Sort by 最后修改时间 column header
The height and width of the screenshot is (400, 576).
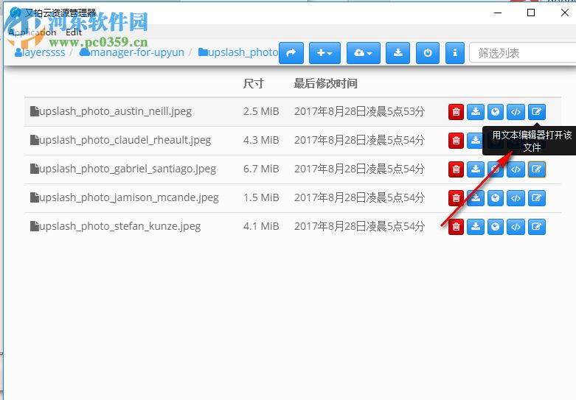click(325, 83)
